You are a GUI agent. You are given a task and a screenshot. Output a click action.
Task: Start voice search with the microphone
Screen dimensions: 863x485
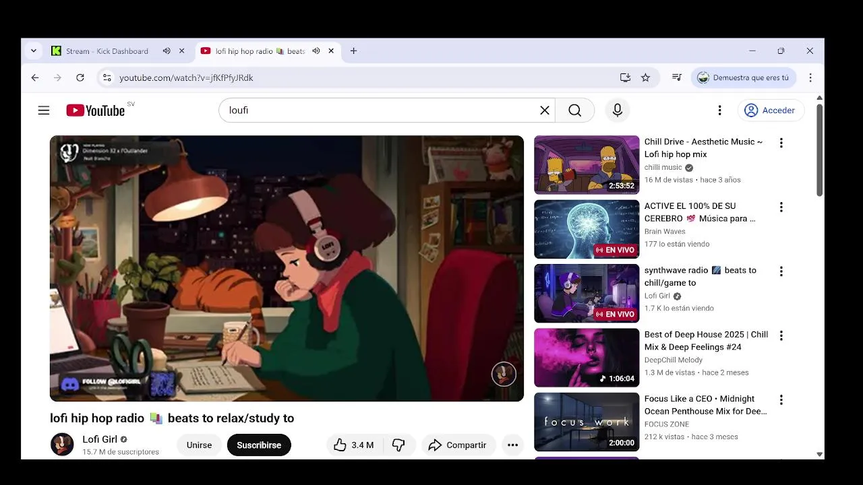(x=617, y=110)
